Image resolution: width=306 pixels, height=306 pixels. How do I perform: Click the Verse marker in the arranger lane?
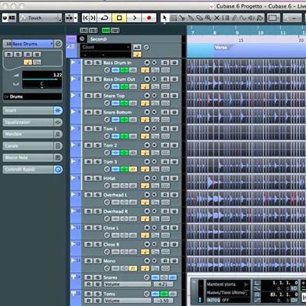tap(221, 47)
